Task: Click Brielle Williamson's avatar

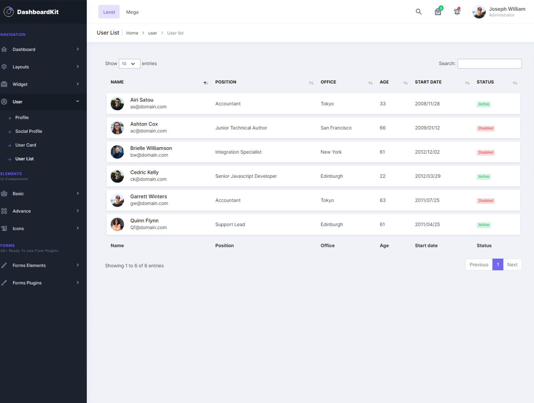Action: 117,152
